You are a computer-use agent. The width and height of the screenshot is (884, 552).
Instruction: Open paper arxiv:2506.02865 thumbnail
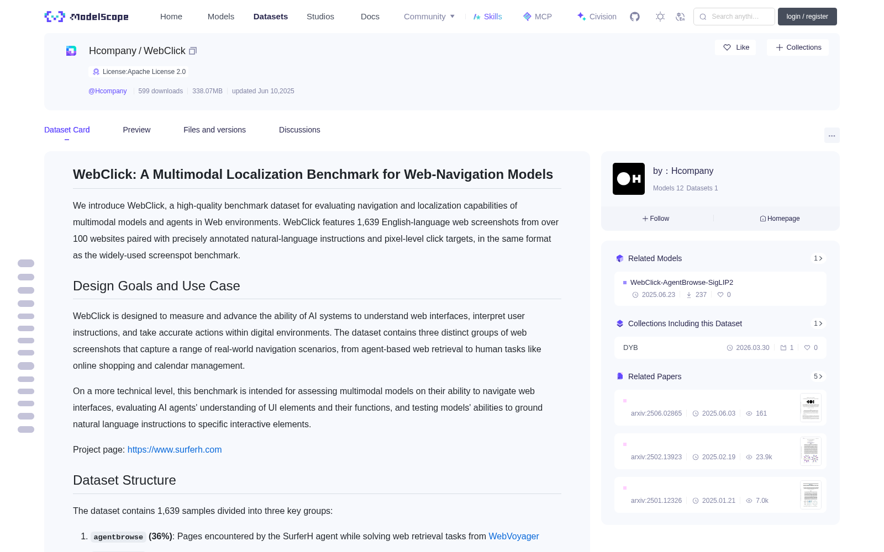click(811, 408)
